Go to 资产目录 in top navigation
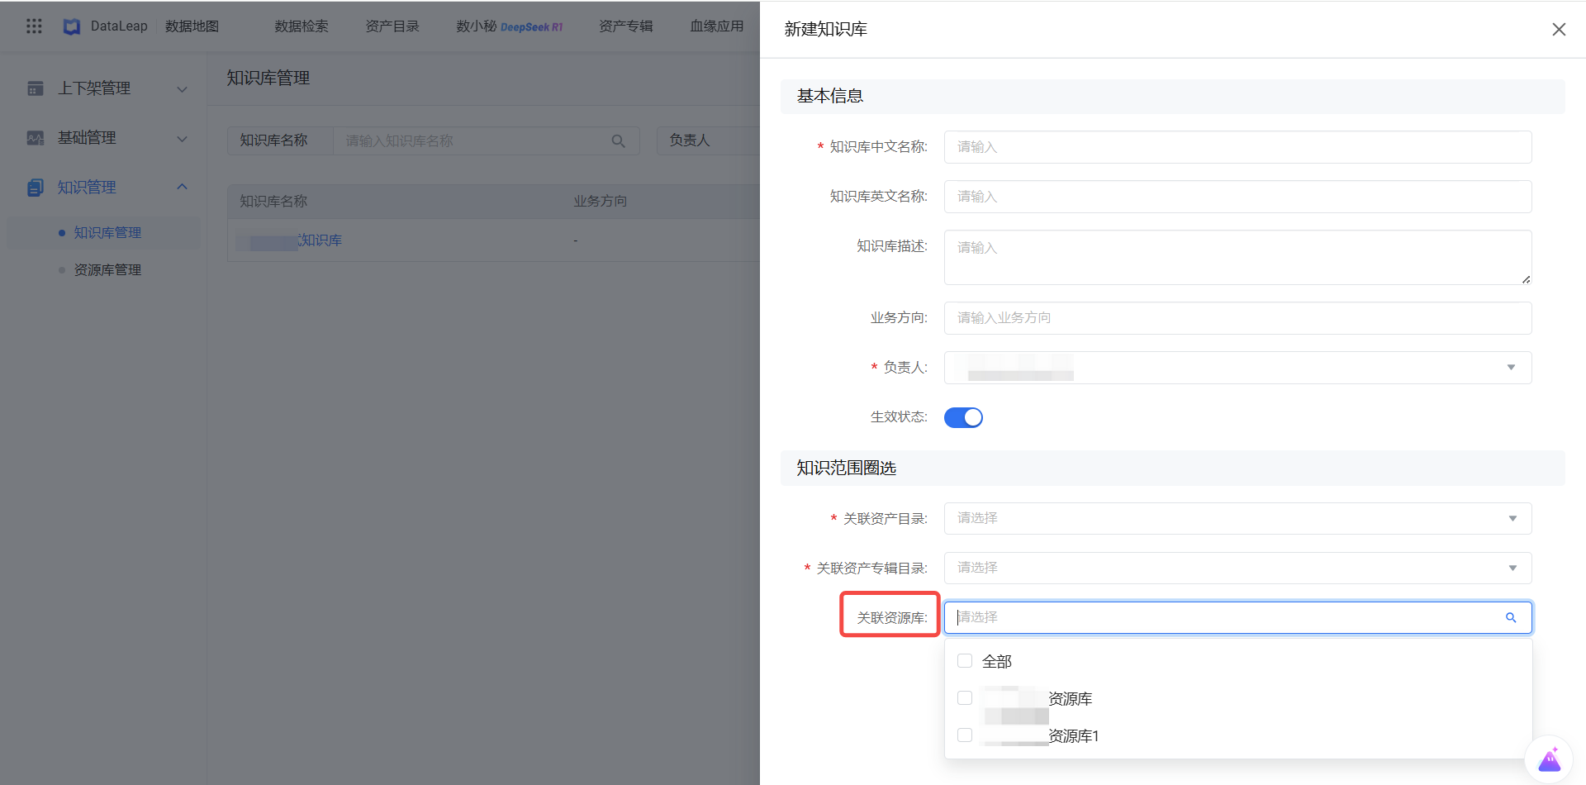The height and width of the screenshot is (785, 1586). click(392, 26)
